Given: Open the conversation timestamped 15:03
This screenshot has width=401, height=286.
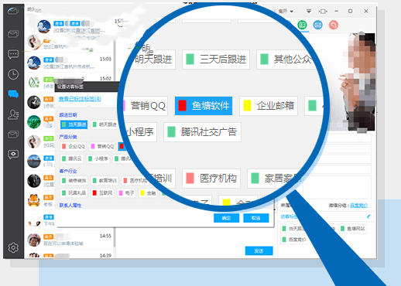Looking at the screenshot, I should (x=69, y=63).
